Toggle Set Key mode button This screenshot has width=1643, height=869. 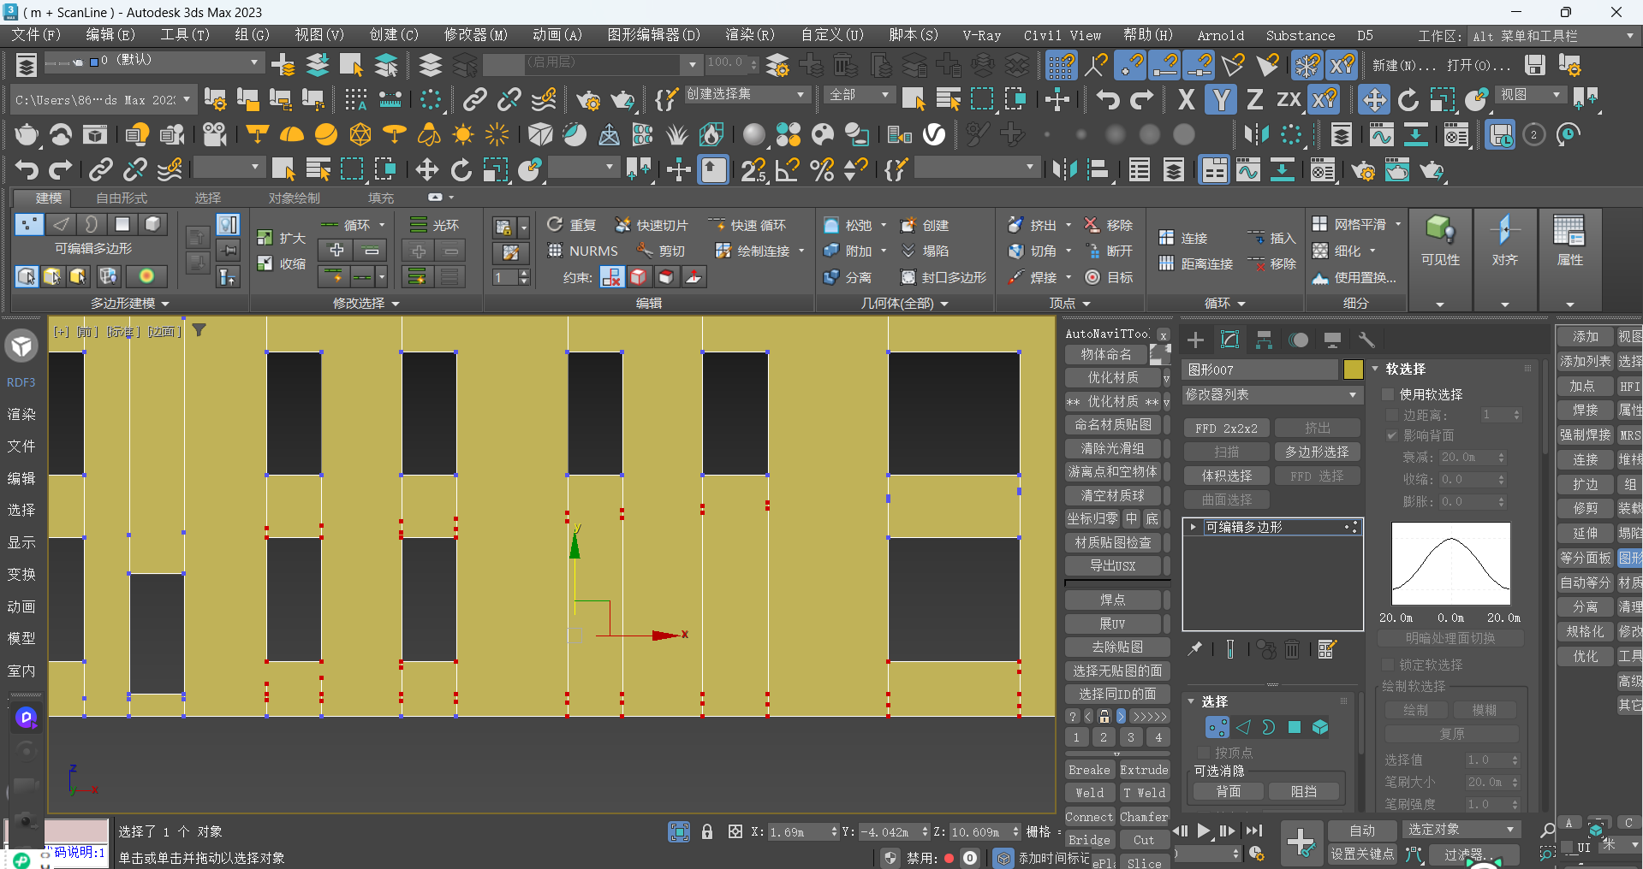pos(1362,854)
